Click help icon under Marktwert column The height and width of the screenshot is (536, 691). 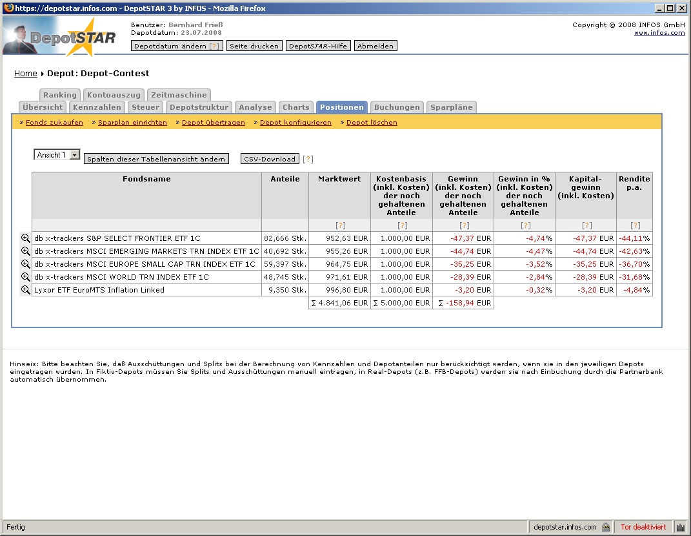click(x=340, y=225)
